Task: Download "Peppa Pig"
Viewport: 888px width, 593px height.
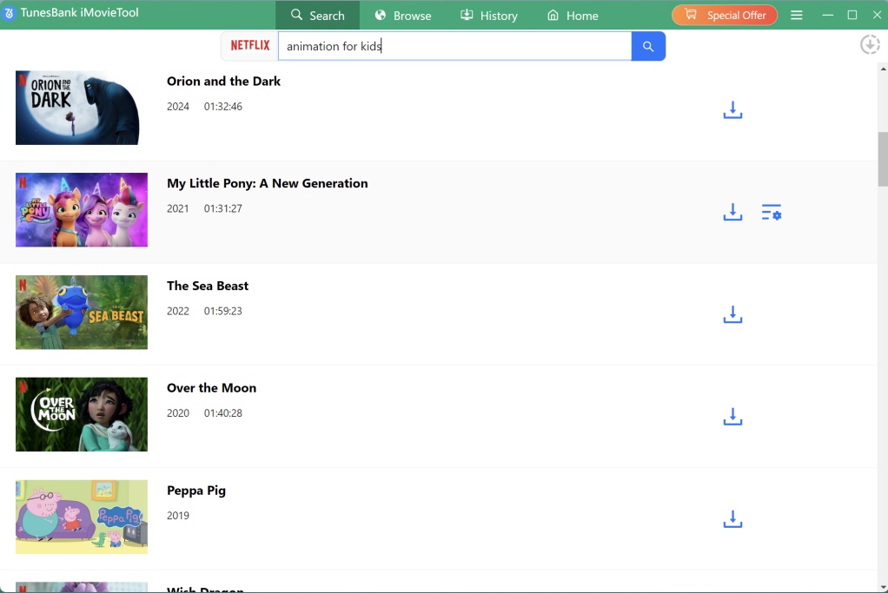Action: pyautogui.click(x=732, y=518)
